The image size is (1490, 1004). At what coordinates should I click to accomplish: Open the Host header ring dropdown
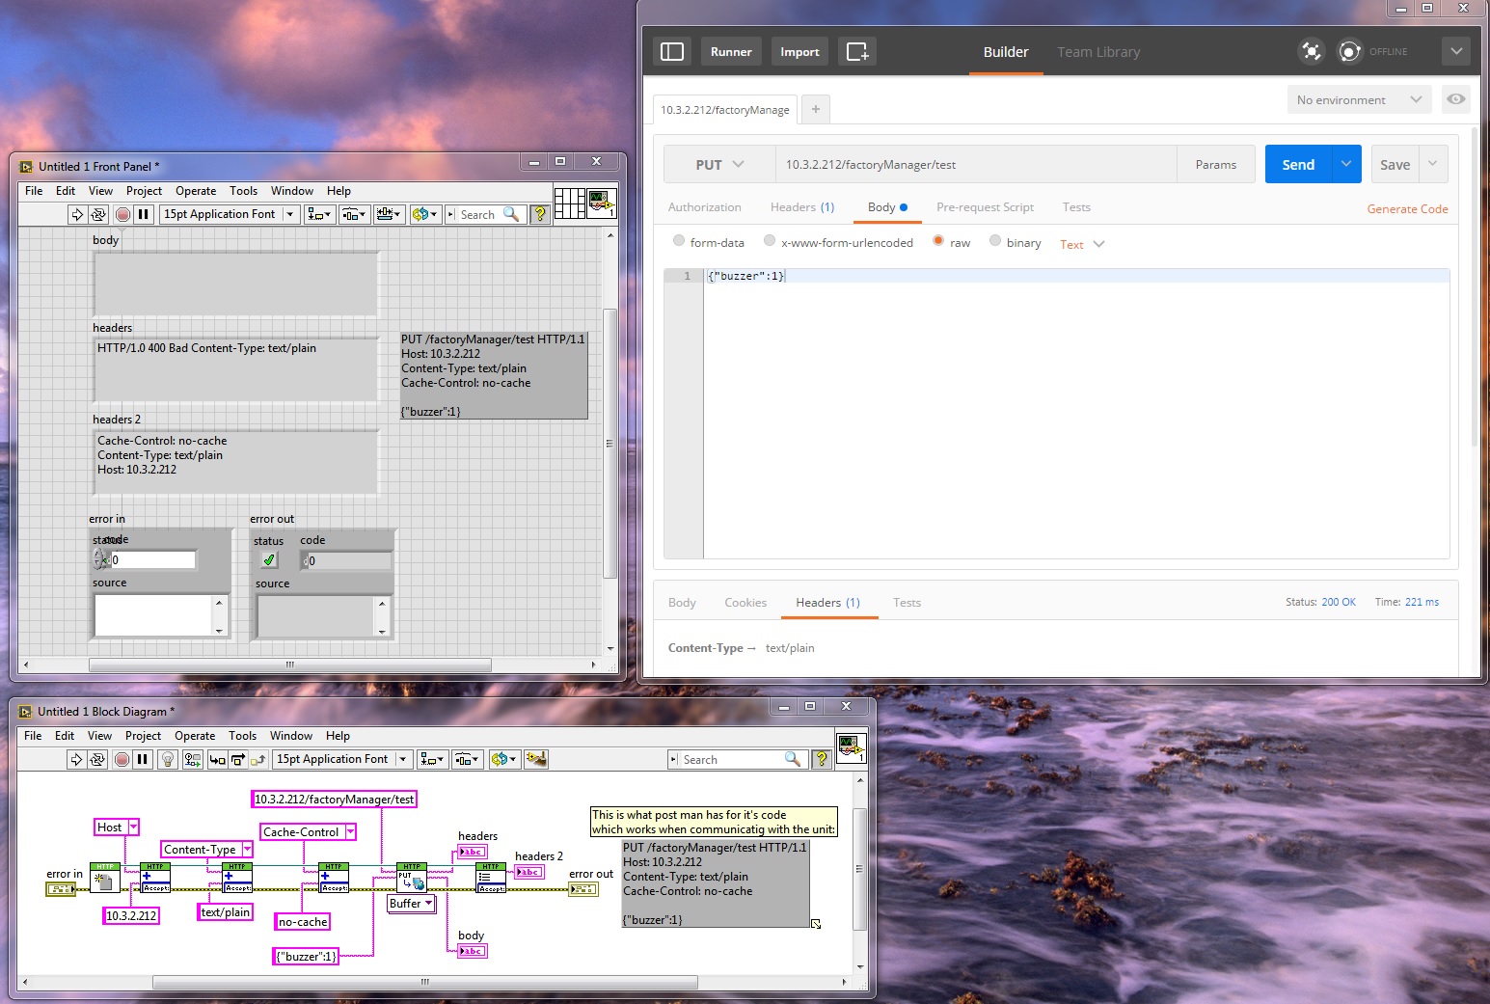coord(134,828)
